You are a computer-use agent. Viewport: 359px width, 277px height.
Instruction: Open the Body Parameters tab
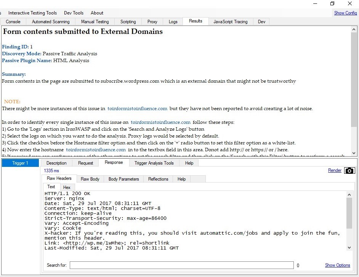tap(123, 179)
